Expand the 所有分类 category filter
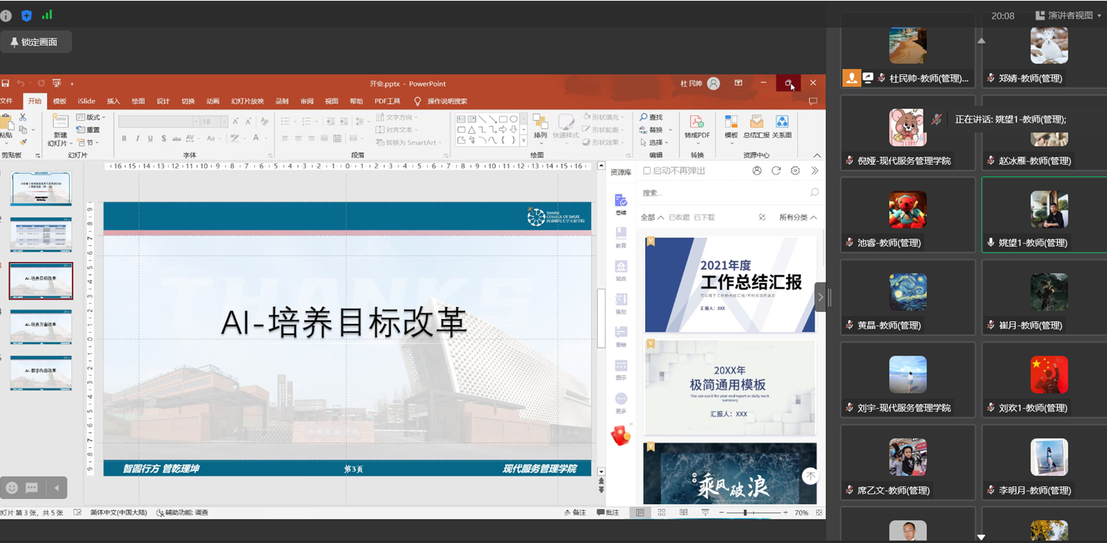The width and height of the screenshot is (1107, 543). point(798,217)
